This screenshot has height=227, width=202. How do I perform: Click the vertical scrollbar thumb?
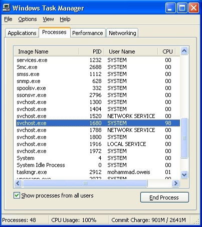[x=184, y=138]
